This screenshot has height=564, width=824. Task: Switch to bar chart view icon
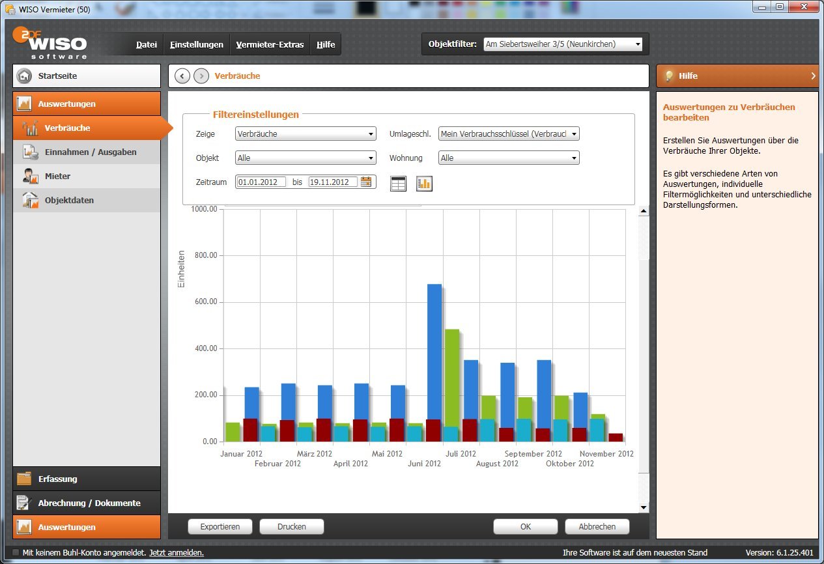[x=425, y=184]
